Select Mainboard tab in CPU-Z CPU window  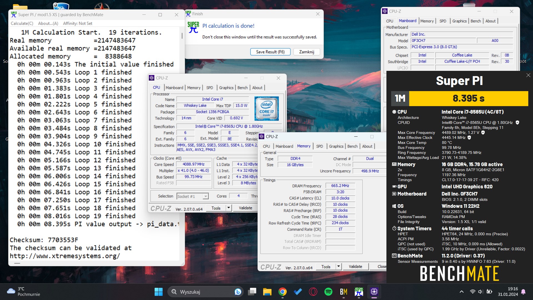point(174,87)
